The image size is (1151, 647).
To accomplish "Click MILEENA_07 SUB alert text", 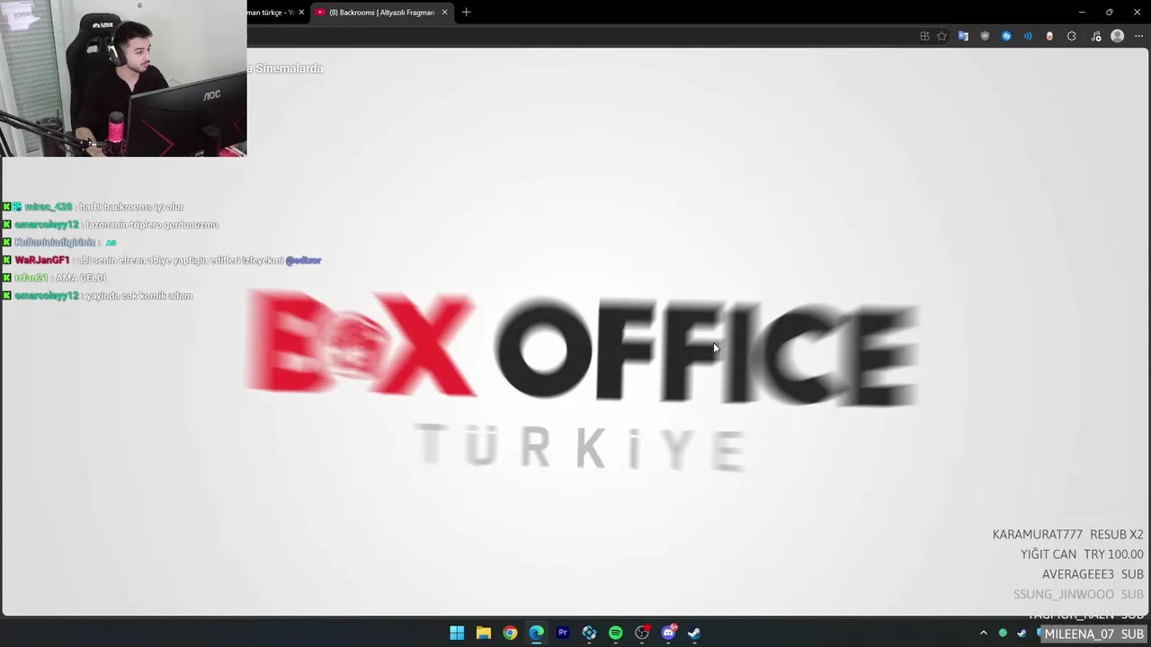I will tap(1093, 634).
